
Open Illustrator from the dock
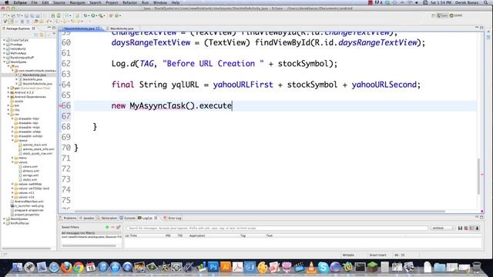point(226,267)
